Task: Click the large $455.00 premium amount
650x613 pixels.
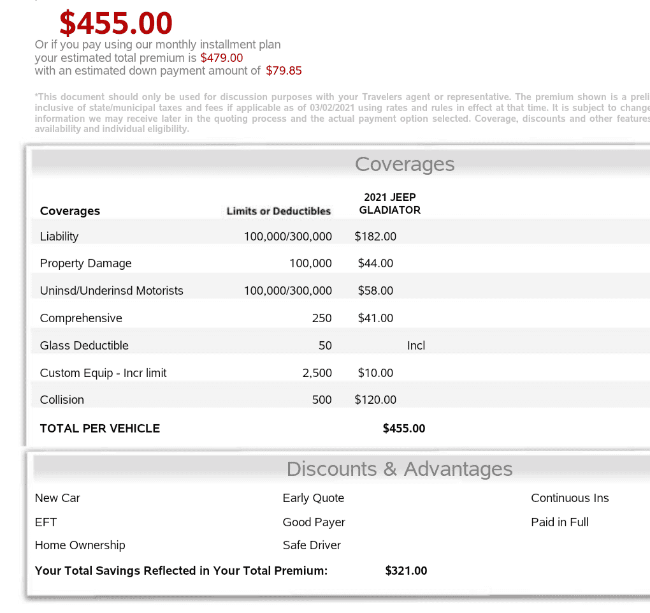Action: click(115, 23)
